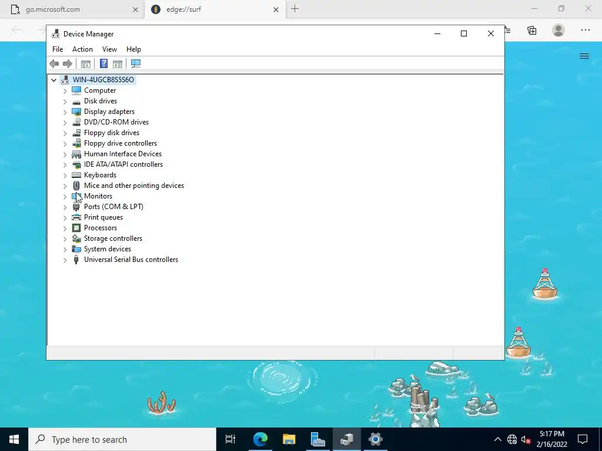Open the surf game hamburger menu

[x=584, y=56]
